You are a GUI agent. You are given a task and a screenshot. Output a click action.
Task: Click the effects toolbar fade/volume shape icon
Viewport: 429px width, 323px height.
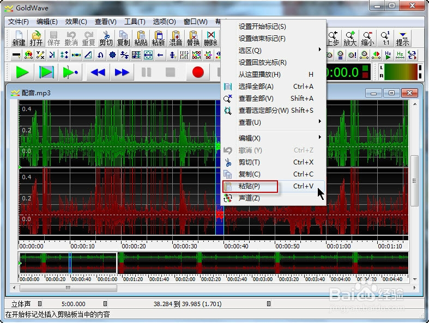(88, 55)
